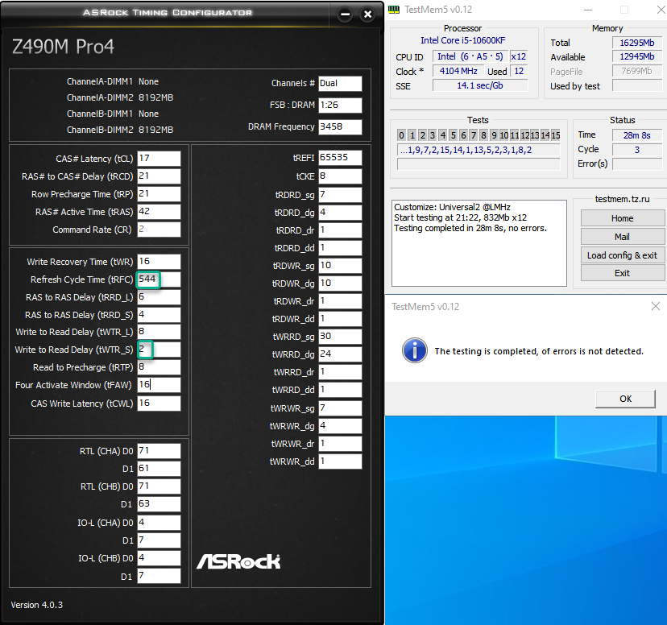
Task: Click the CAS# Latency (tCL) field
Action: pyautogui.click(x=159, y=158)
